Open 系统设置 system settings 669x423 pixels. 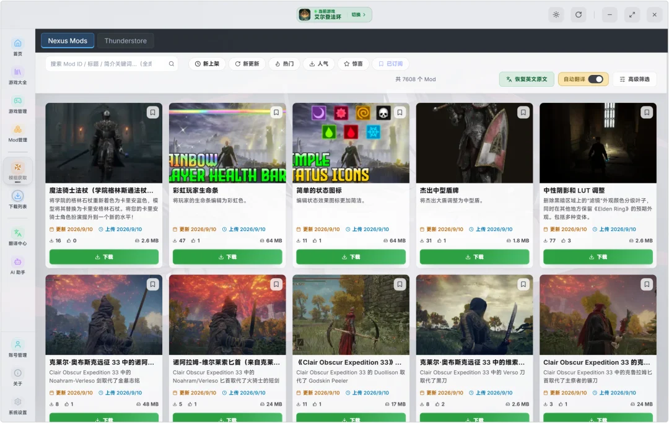17,406
